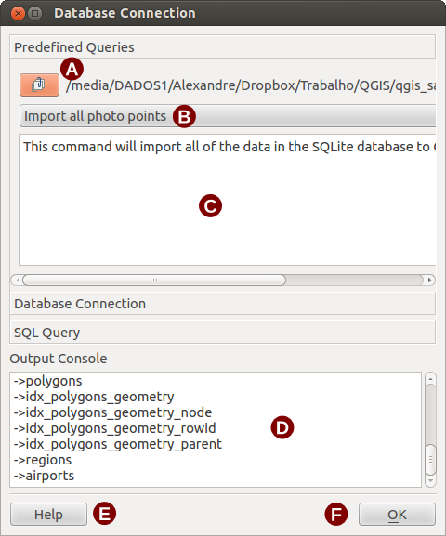Viewport: 446px width, 536px height.
Task: Open the 'Import all photo points' dropdown
Action: [x=228, y=116]
